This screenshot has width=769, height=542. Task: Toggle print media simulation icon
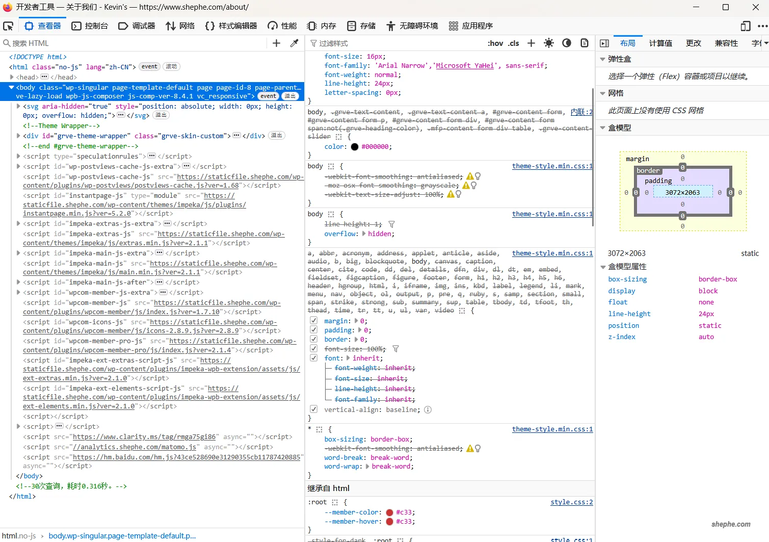tap(584, 43)
